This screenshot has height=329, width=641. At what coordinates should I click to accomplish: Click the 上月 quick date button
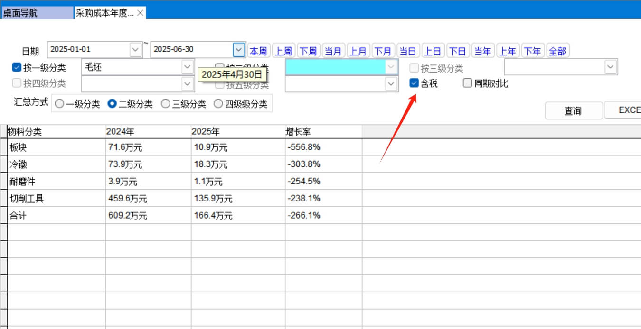coord(358,51)
